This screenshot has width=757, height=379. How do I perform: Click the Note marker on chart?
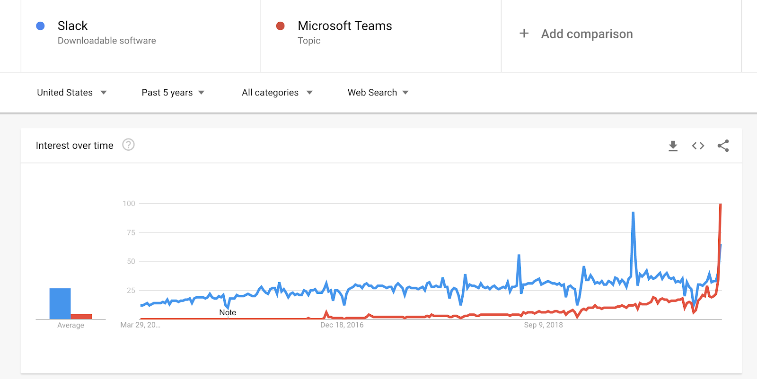pos(228,312)
